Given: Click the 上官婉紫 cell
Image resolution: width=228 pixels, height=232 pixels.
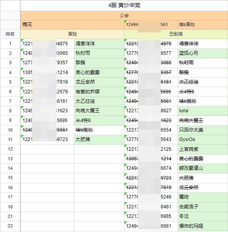Looking at the screenshot, I should click(x=203, y=149).
